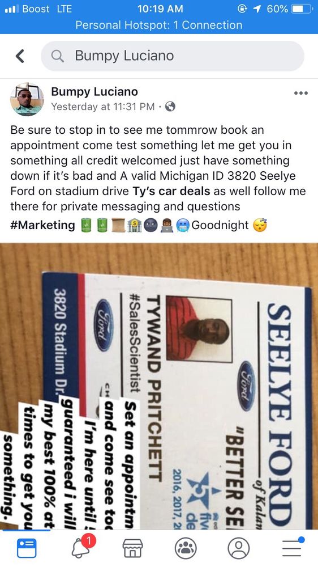Image resolution: width=318 pixels, height=567 pixels.
Task: Tap the Bumpy Luciano search field
Action: [x=172, y=56]
